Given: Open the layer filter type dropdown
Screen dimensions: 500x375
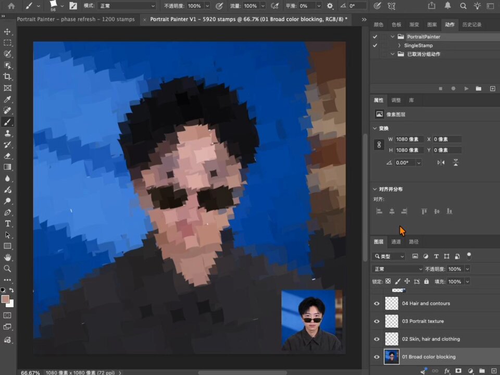Looking at the screenshot, I should tap(389, 256).
